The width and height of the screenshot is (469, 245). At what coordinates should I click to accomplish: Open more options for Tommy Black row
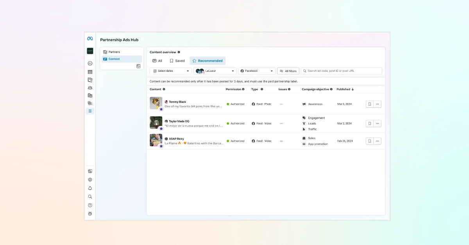coord(377,104)
